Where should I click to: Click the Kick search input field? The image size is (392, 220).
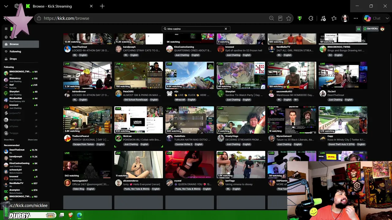[196, 29]
